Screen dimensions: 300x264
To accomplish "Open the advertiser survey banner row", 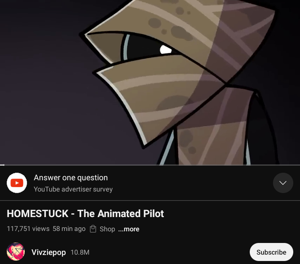I will pos(150,183).
